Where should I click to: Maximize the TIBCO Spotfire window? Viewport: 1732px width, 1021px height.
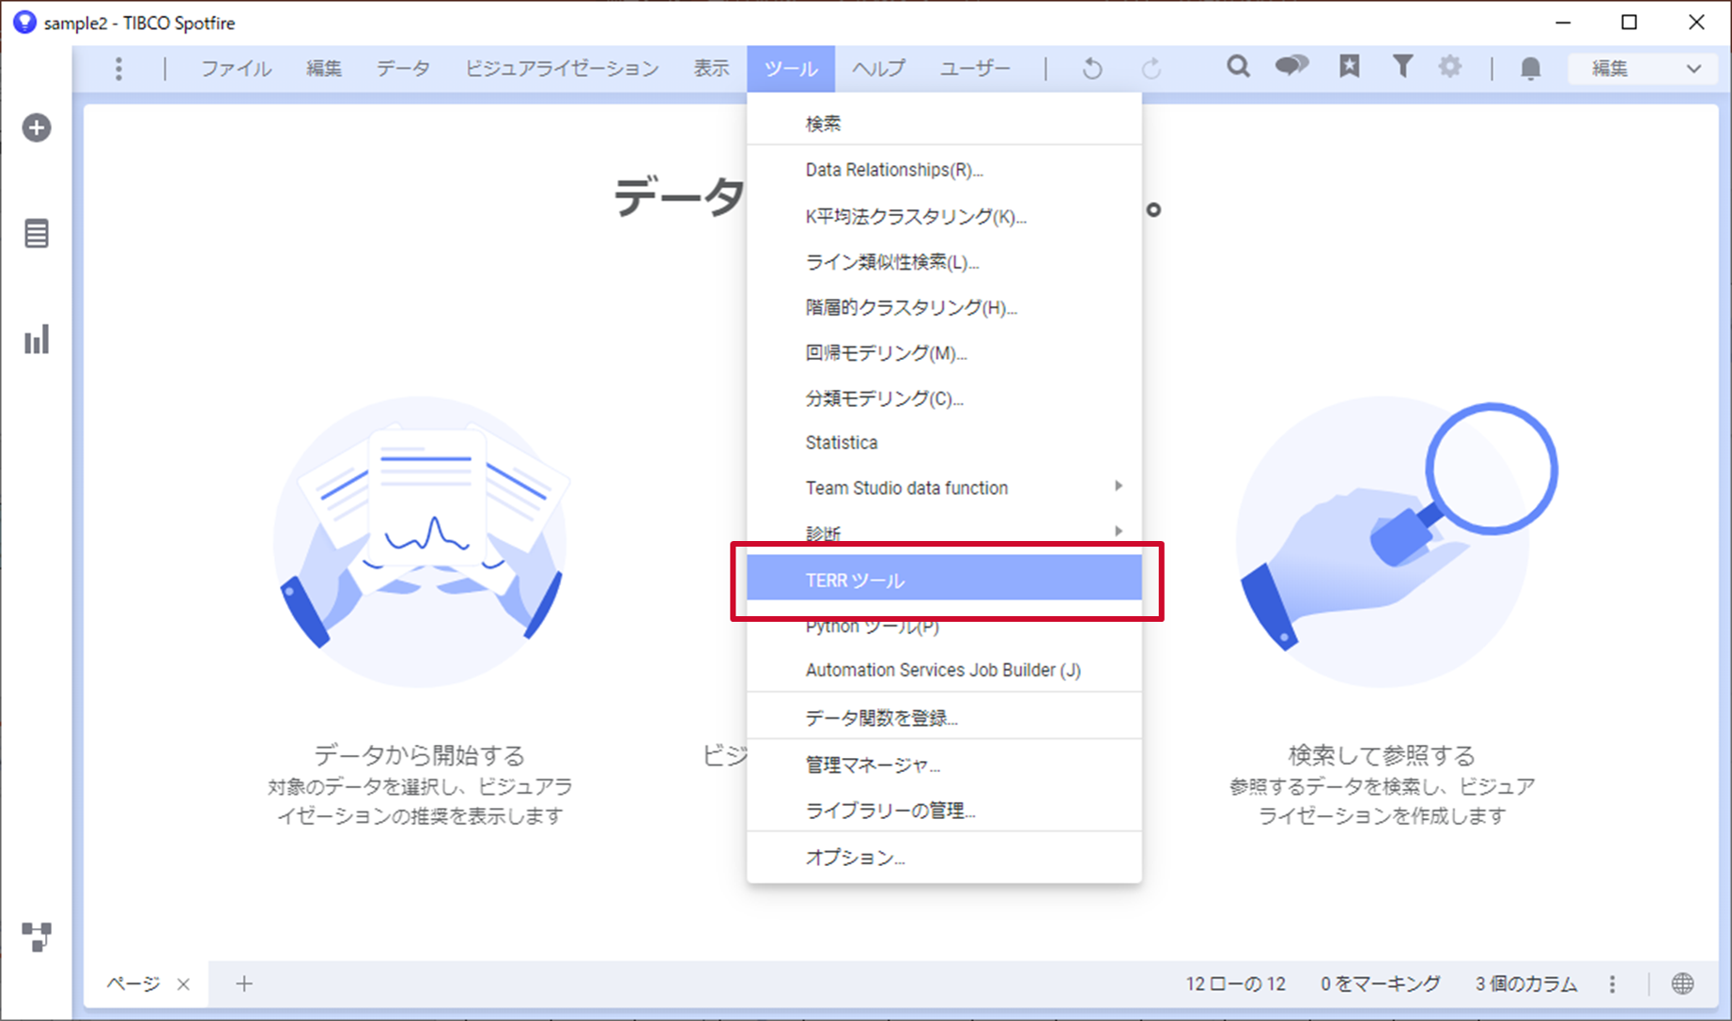point(1630,23)
